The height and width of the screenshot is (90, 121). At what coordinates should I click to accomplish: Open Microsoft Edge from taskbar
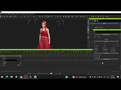pyautogui.click(x=7, y=77)
